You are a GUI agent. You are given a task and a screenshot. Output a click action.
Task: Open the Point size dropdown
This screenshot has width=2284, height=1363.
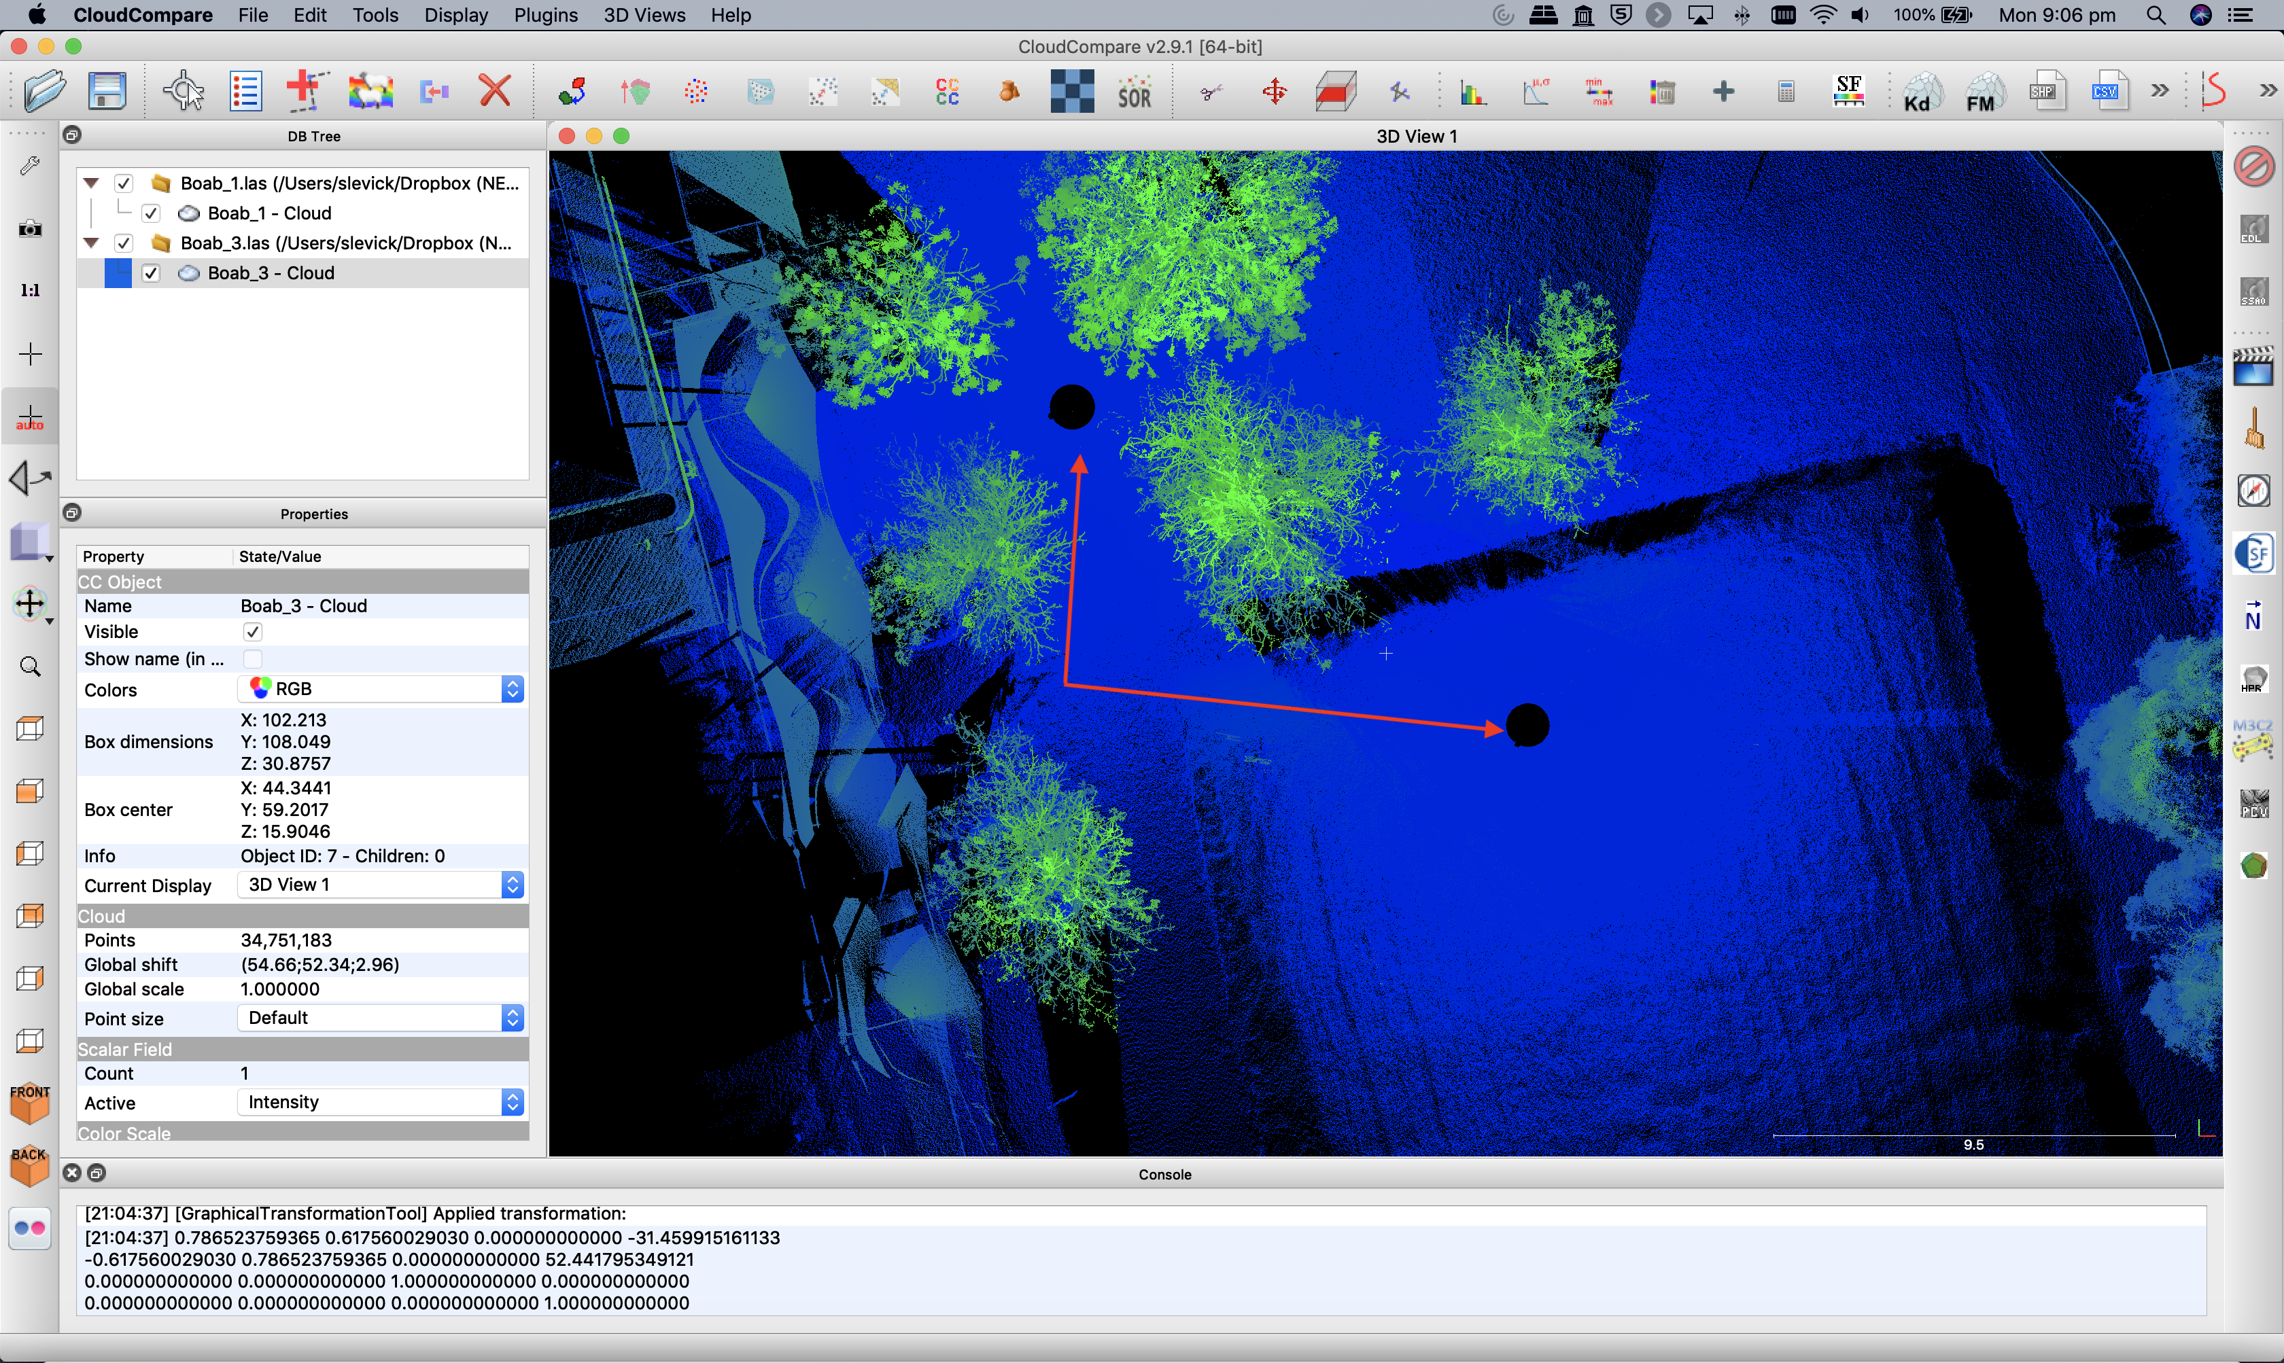click(x=381, y=1018)
